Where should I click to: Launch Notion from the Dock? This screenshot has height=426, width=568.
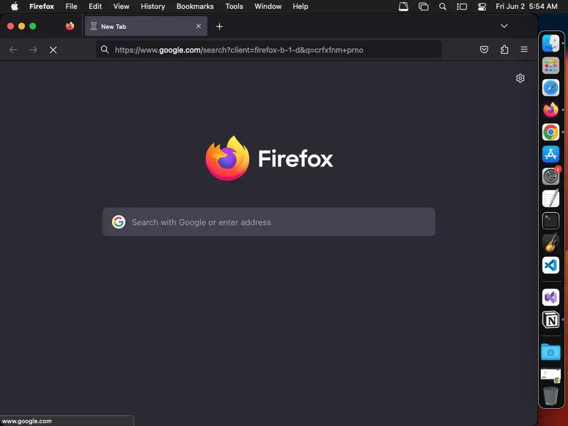coord(551,320)
